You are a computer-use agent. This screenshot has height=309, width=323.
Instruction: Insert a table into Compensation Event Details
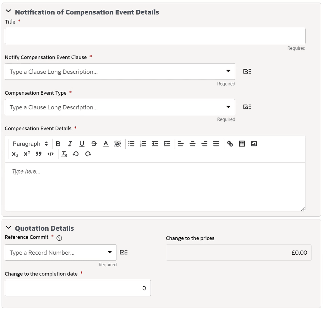point(242,144)
